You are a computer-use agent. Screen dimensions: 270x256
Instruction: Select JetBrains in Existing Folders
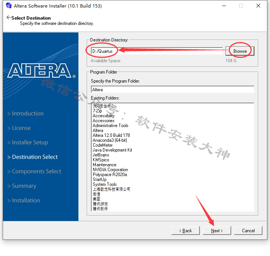[x=101, y=155]
